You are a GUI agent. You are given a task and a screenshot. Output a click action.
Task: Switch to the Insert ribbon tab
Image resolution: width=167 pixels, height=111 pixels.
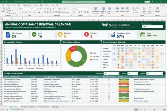(14, 5)
